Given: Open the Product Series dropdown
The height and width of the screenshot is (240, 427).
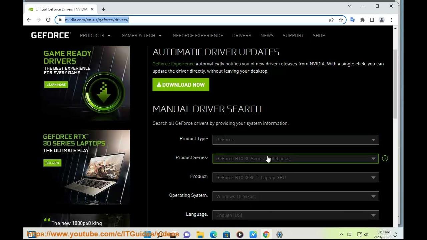Looking at the screenshot, I should [x=296, y=159].
